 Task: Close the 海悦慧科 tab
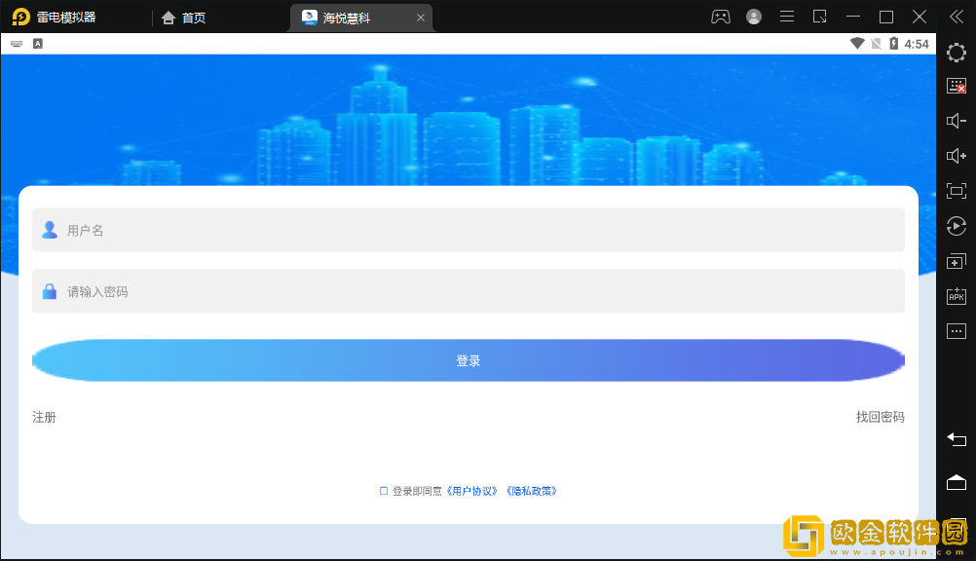click(x=420, y=18)
